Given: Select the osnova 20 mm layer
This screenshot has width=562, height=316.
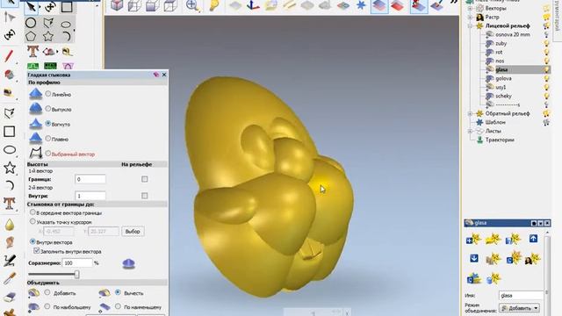Looking at the screenshot, I should click(x=513, y=35).
